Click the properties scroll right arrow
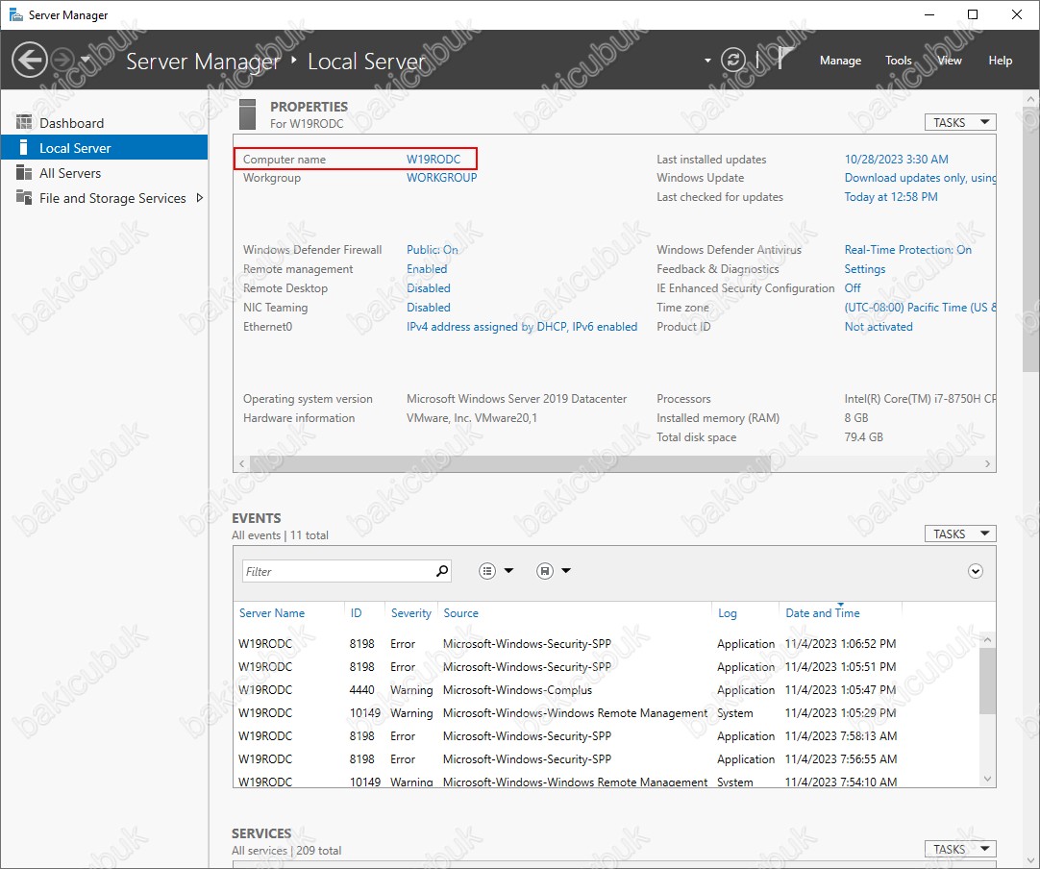The height and width of the screenshot is (869, 1040). click(987, 463)
